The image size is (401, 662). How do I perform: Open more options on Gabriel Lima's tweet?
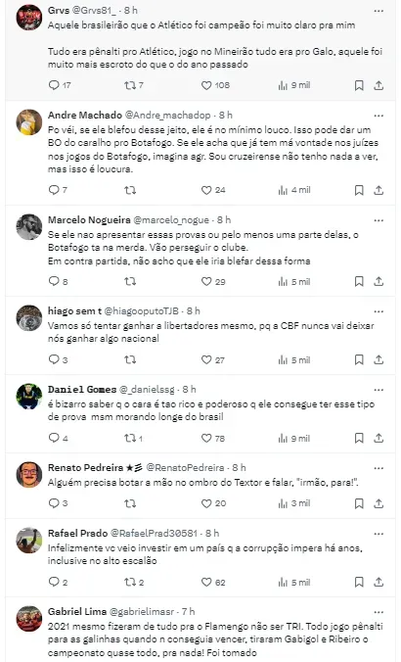tap(379, 612)
